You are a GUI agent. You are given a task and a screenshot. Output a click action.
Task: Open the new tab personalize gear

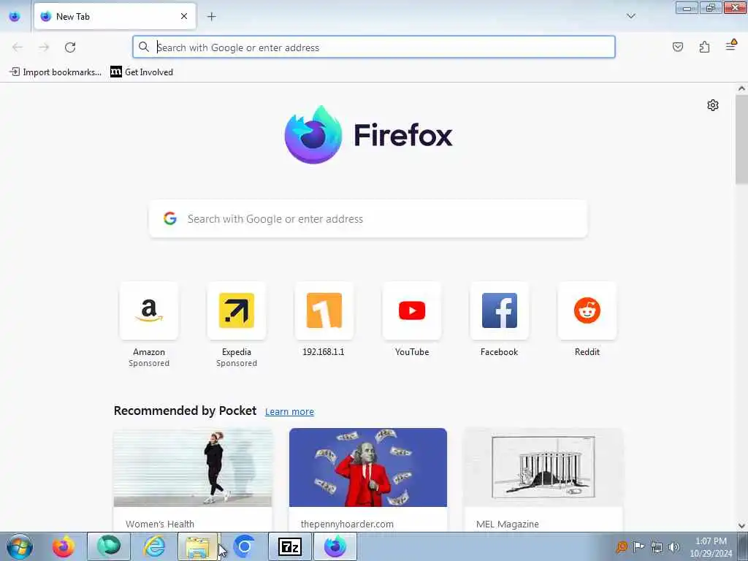(713, 105)
